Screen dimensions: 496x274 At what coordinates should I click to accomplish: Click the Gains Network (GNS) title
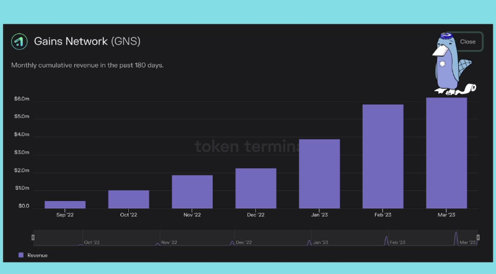point(86,42)
